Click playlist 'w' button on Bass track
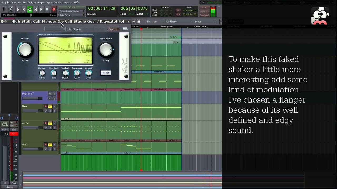The width and height of the screenshot is (337, 189). click(46, 111)
